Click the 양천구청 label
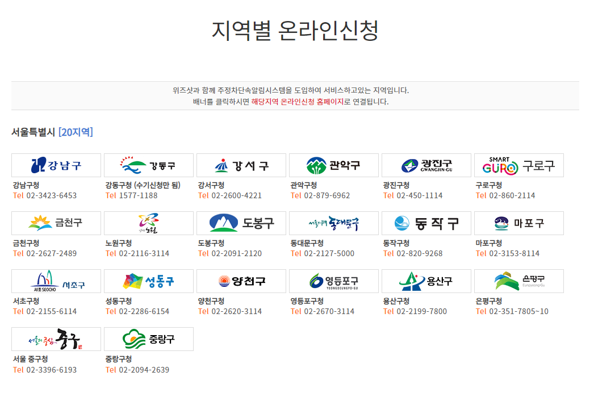Screen dimensions: 594x397 [211, 301]
